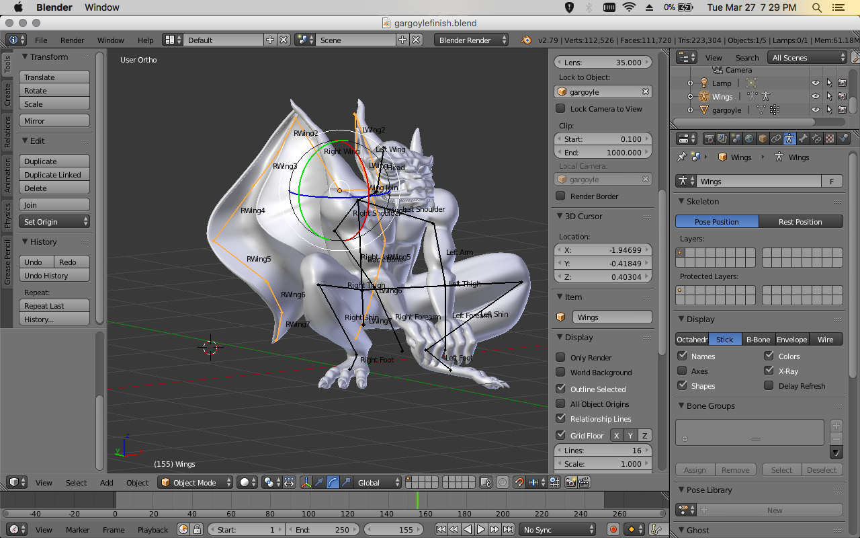Open the File menu

41,40
